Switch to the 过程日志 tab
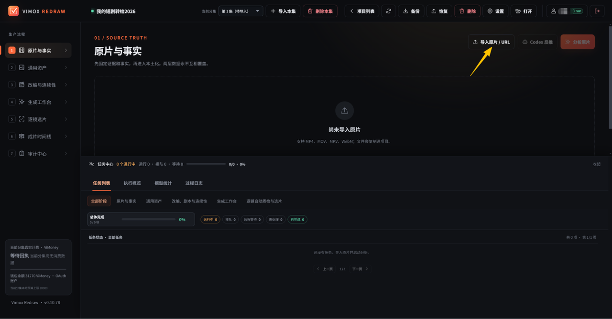The height and width of the screenshot is (319, 612). tap(194, 183)
